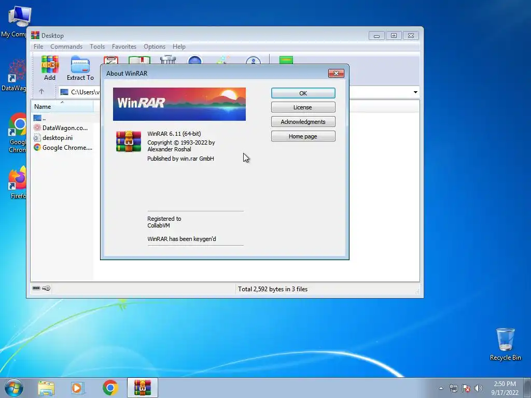Select the My Computer desktop icon

(x=16, y=22)
